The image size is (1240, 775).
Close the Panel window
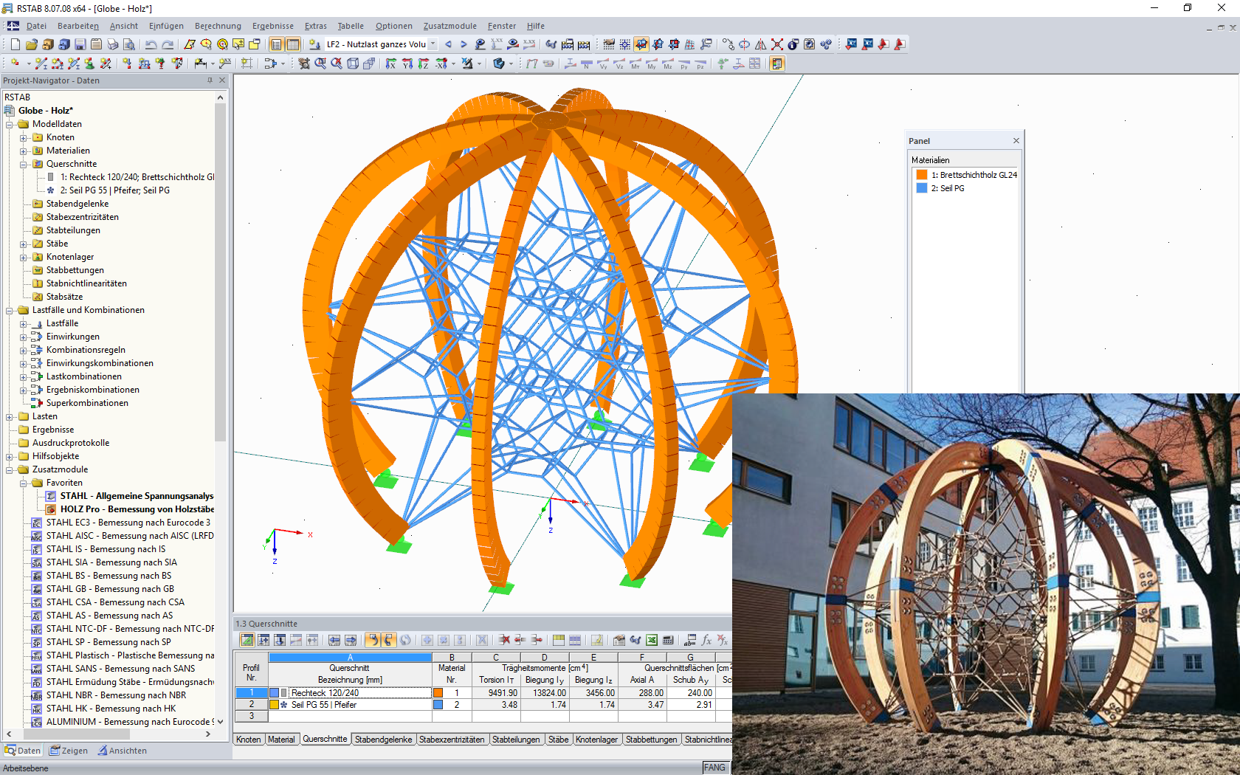pyautogui.click(x=1016, y=140)
